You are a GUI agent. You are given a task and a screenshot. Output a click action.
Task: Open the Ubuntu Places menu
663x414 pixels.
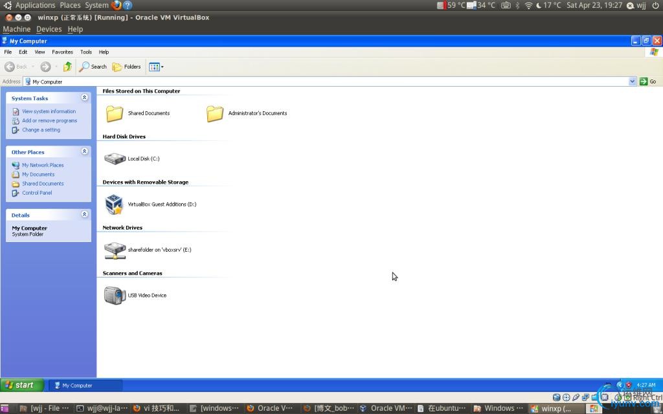click(x=70, y=5)
